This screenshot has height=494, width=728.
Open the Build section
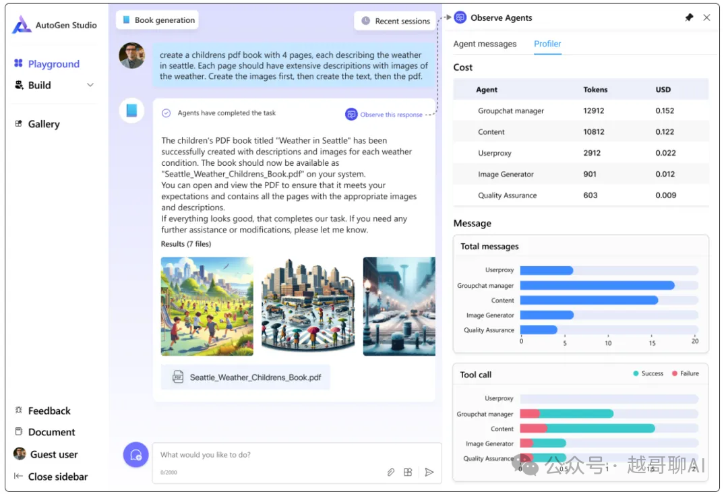point(40,86)
